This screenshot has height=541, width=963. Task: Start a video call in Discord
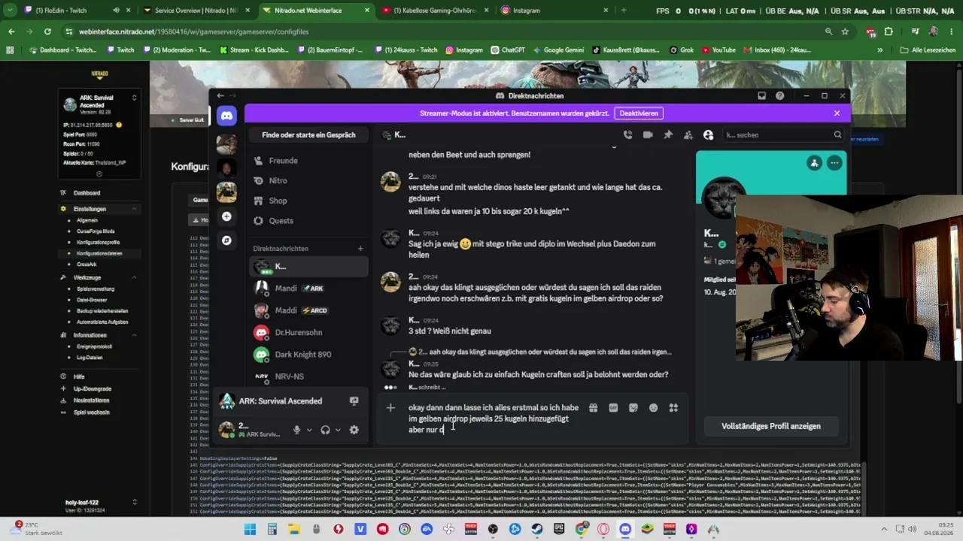click(x=648, y=135)
